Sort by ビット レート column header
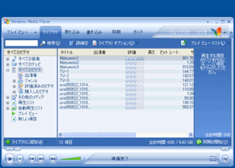 [169, 52]
